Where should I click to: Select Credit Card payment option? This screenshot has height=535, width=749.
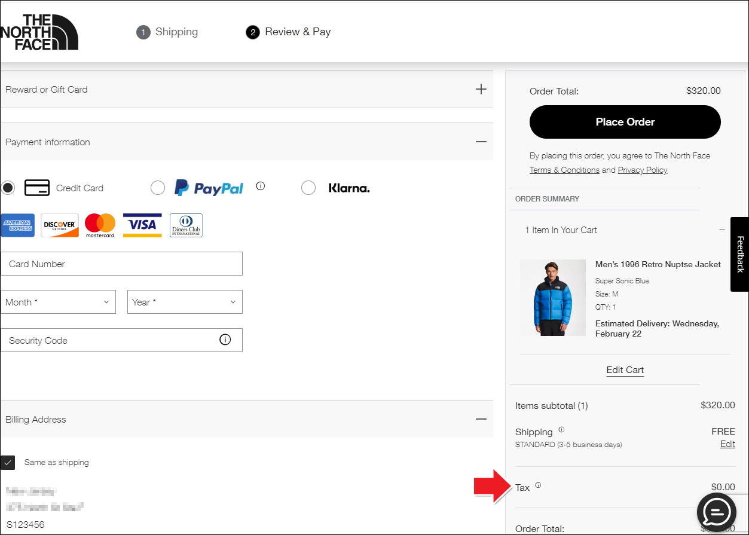coord(8,188)
